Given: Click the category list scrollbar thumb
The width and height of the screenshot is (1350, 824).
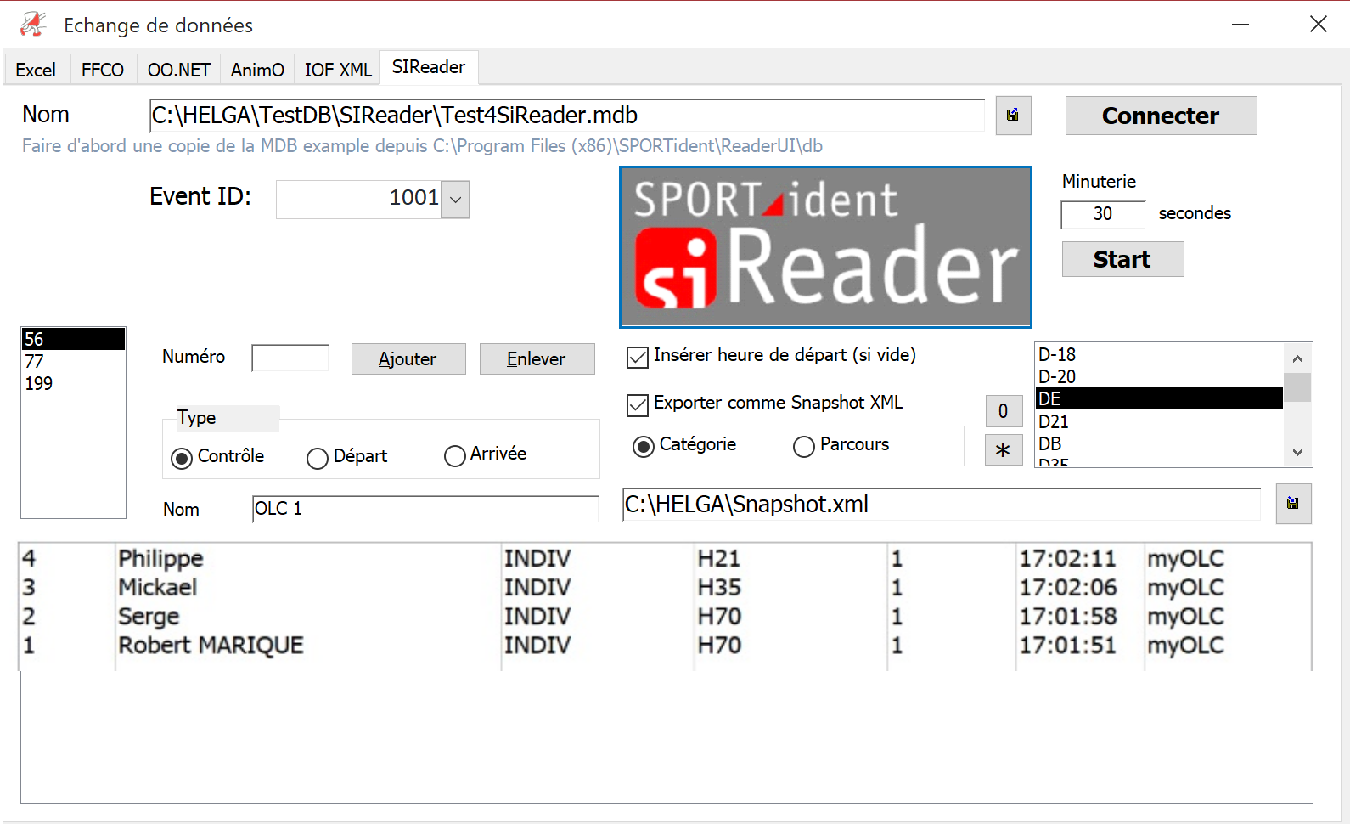Looking at the screenshot, I should coord(1297,387).
